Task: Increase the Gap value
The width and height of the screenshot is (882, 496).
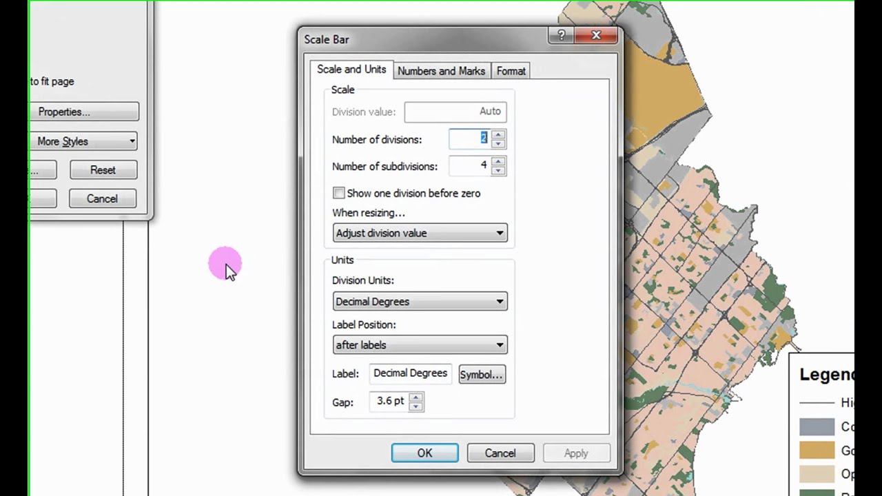Action: click(x=416, y=397)
